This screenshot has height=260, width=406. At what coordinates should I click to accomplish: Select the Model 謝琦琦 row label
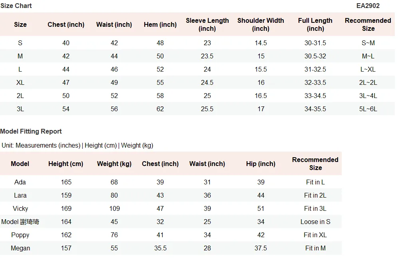[x=20, y=222]
